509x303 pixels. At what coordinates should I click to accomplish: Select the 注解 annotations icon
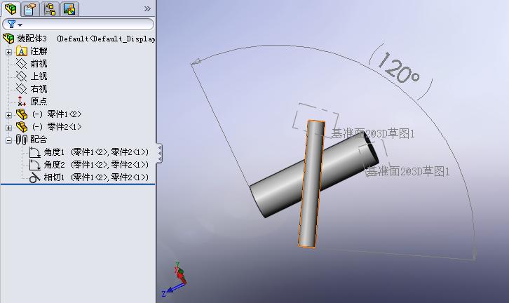[22, 51]
